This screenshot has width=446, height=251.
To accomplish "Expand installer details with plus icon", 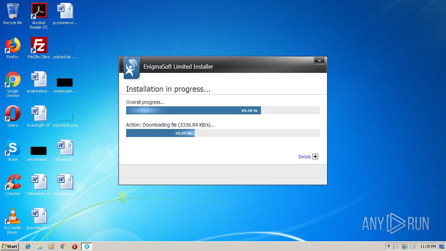I will [x=315, y=157].
